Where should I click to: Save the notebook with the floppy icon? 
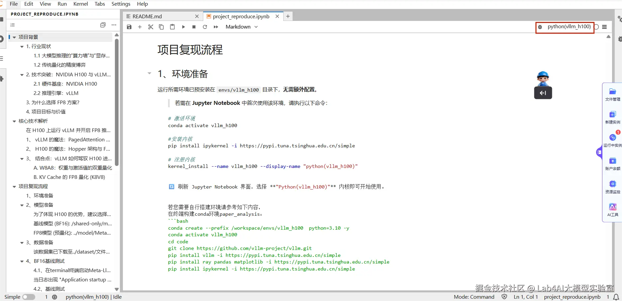pyautogui.click(x=129, y=27)
